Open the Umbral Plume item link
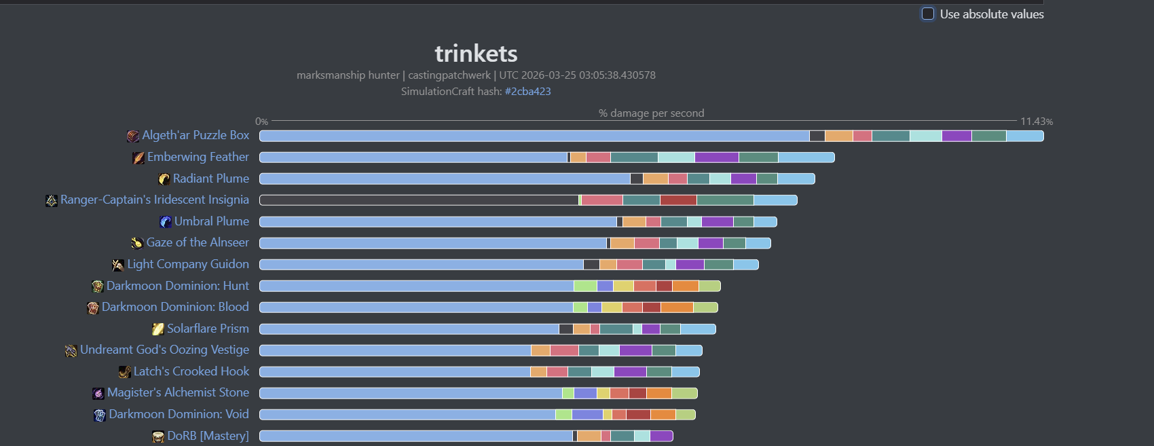 tap(212, 221)
